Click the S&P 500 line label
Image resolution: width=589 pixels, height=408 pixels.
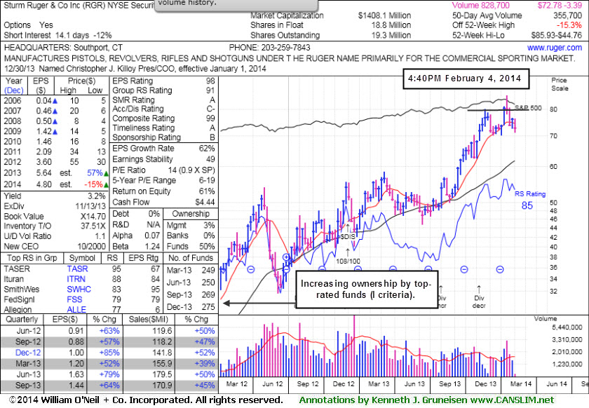click(x=528, y=108)
